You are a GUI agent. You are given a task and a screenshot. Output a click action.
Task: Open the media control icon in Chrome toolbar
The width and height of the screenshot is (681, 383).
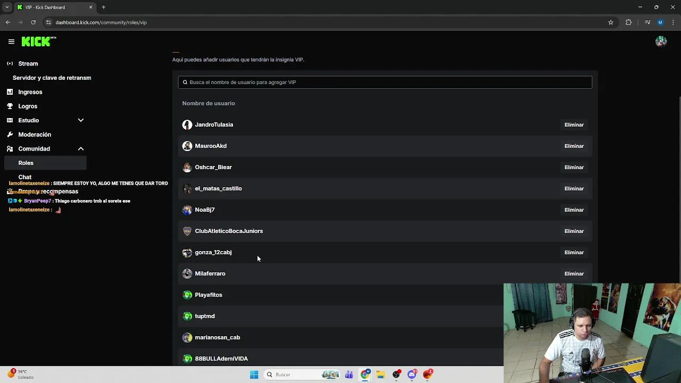point(647,22)
